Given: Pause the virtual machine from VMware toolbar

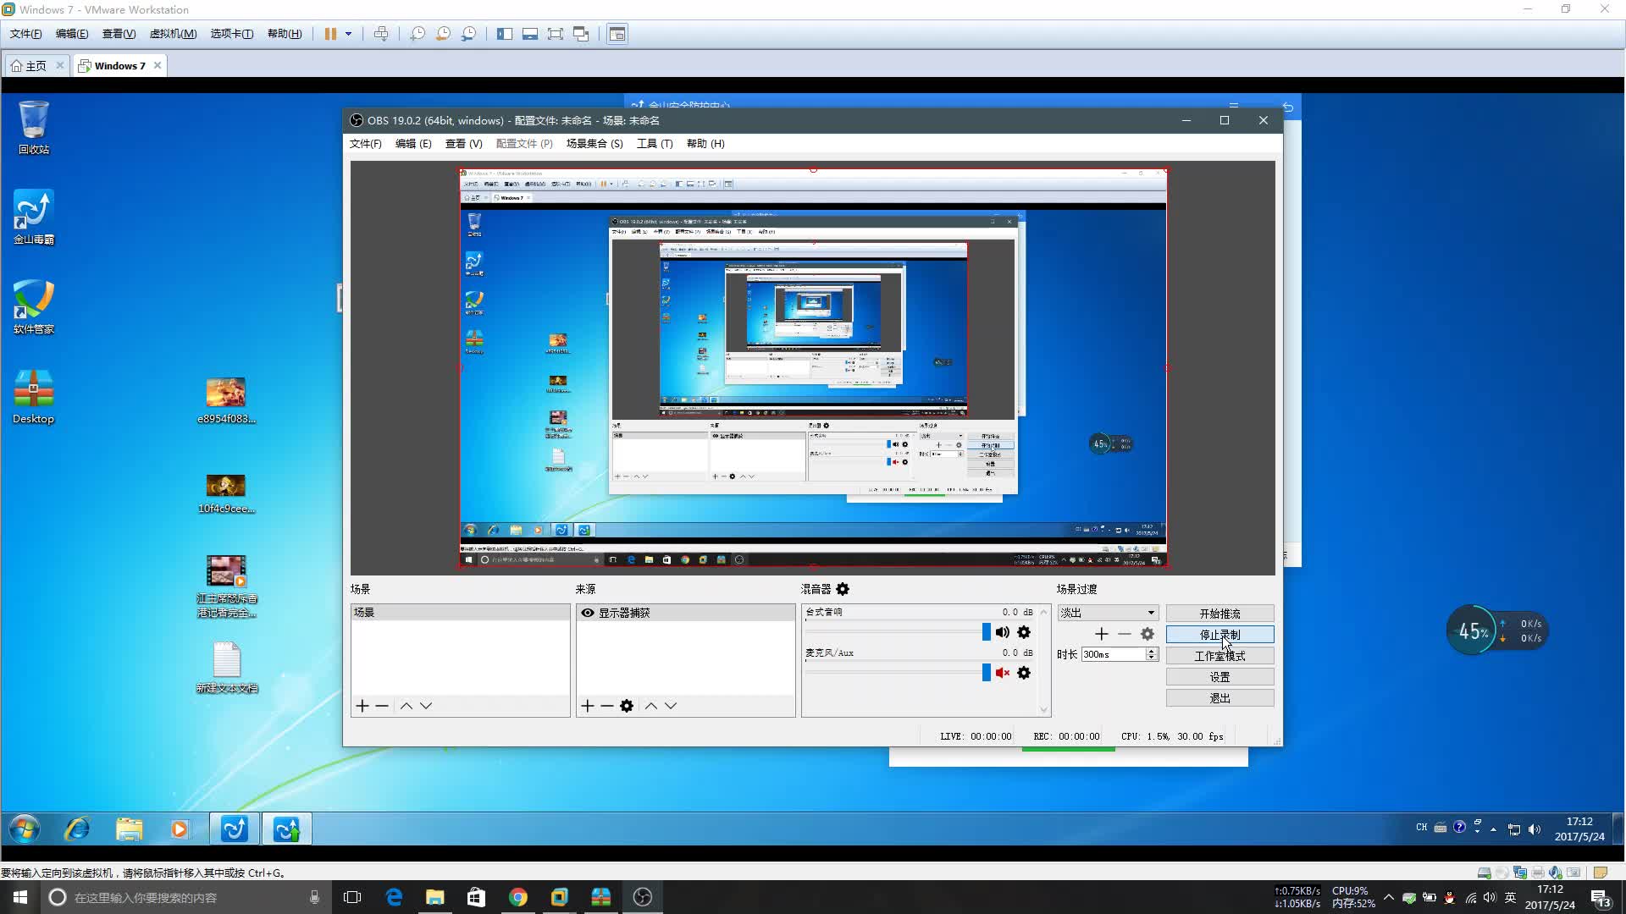Looking at the screenshot, I should [x=330, y=34].
